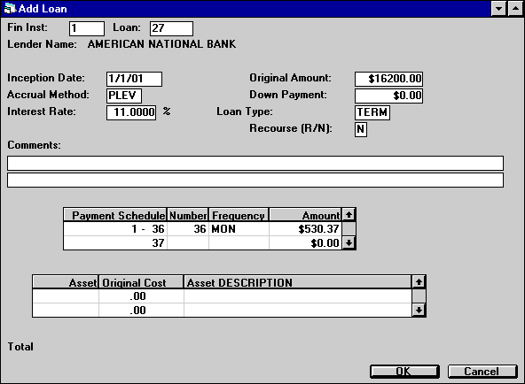Click asset table scroll up arrow

pos(419,282)
